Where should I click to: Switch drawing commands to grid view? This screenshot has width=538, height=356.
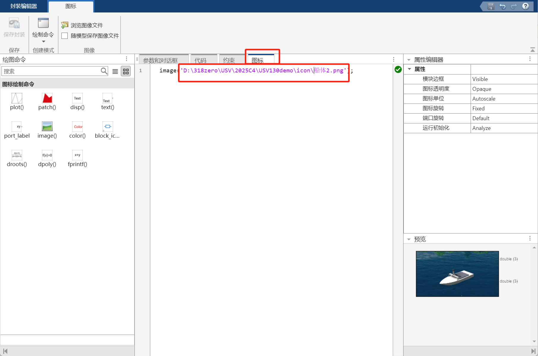pos(126,71)
